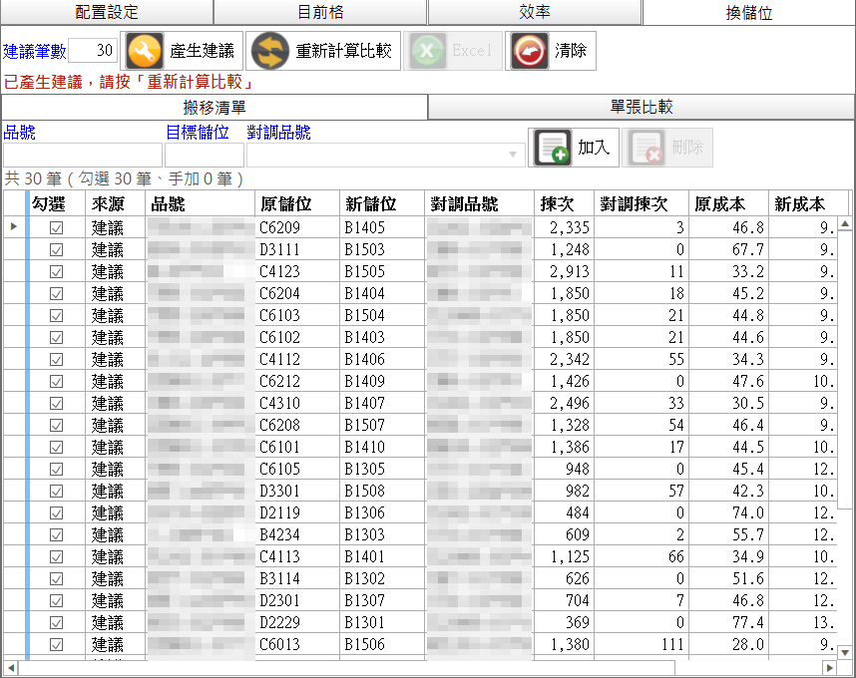
Task: Click cell with 新儲位 B1301
Action: point(382,622)
